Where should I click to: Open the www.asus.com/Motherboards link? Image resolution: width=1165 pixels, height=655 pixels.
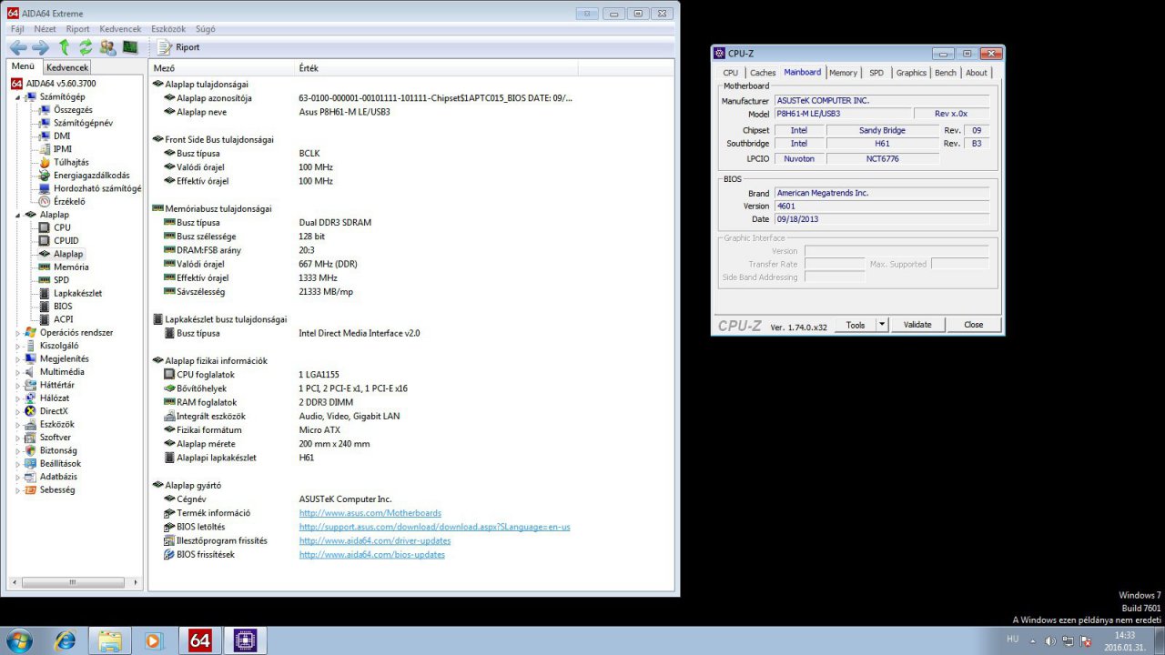370,513
